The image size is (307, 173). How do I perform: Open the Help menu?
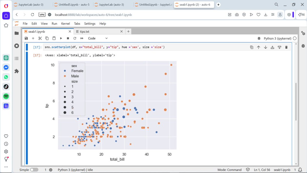[103, 24]
